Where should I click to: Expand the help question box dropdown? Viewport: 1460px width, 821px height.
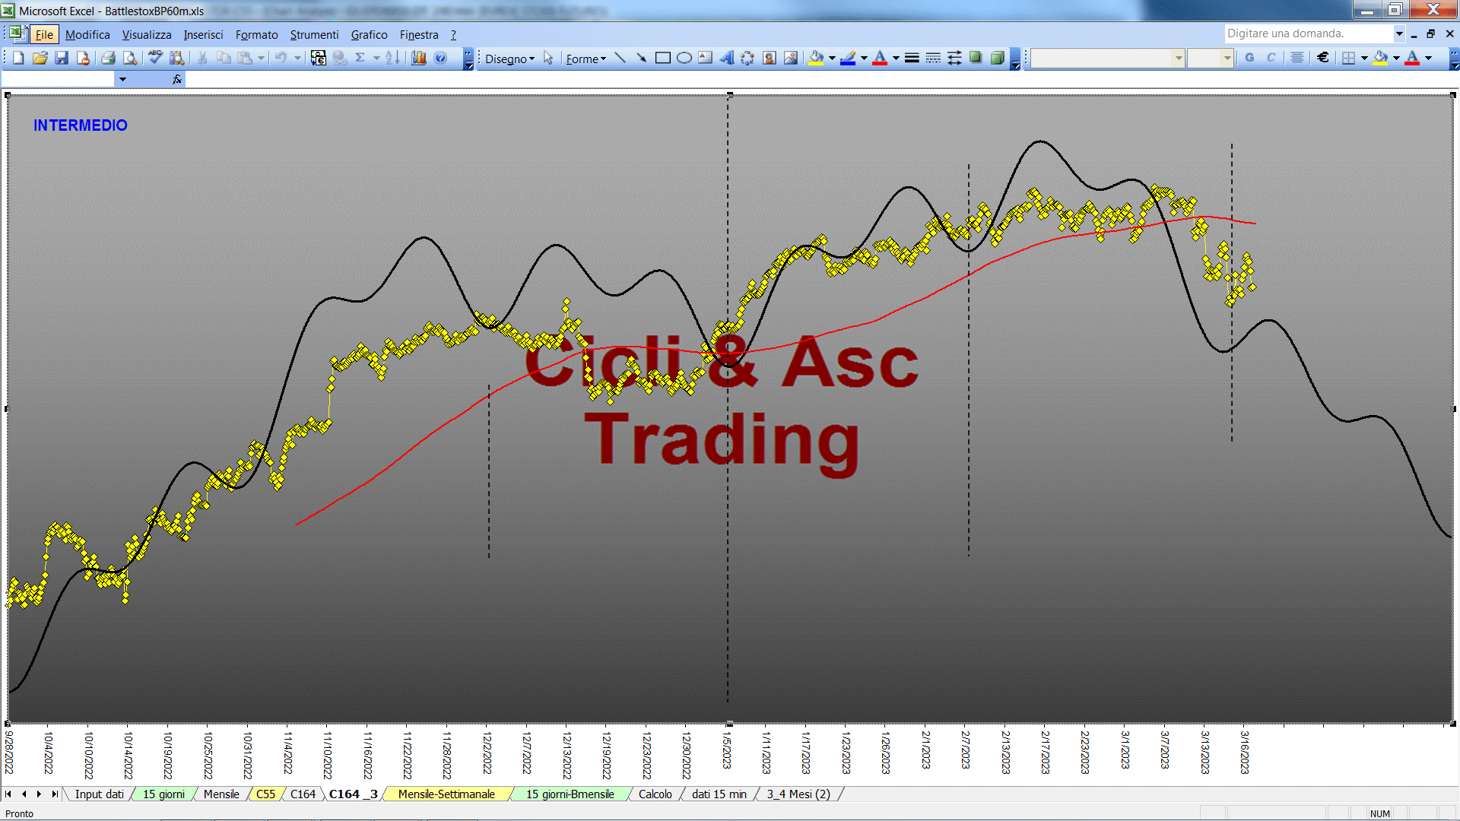(x=1399, y=33)
